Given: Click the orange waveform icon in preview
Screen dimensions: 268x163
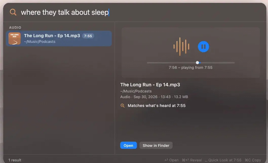Looking at the screenshot, I should tap(181, 47).
